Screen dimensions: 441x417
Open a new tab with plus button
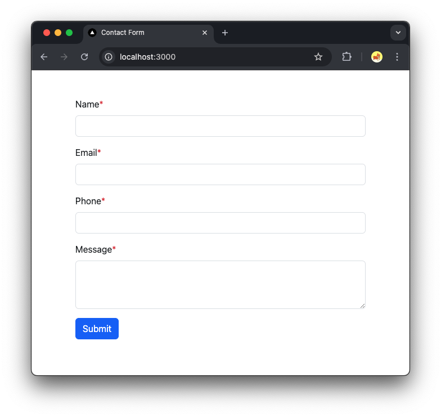(225, 33)
